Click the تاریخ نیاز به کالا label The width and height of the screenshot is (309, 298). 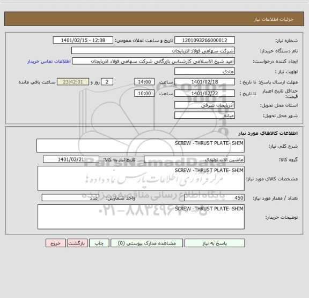pos(120,159)
